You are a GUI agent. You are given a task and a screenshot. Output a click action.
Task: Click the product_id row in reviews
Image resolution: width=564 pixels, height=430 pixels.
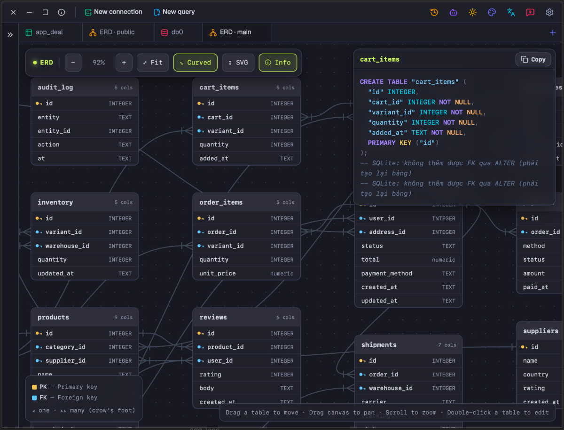click(247, 347)
